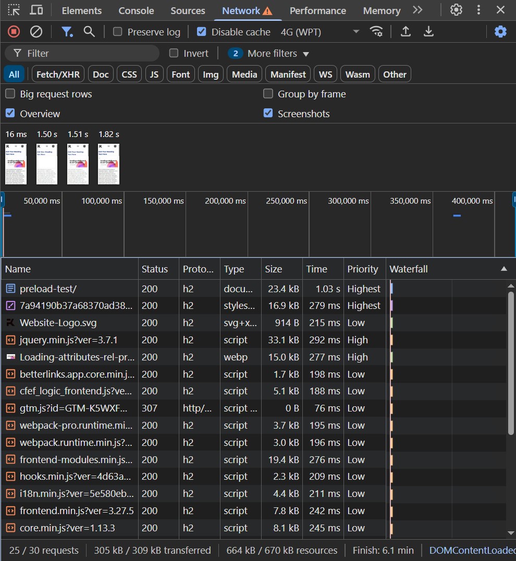Screen dimensions: 516x561
Task: Open Network settings blue gear
Action: [500, 32]
